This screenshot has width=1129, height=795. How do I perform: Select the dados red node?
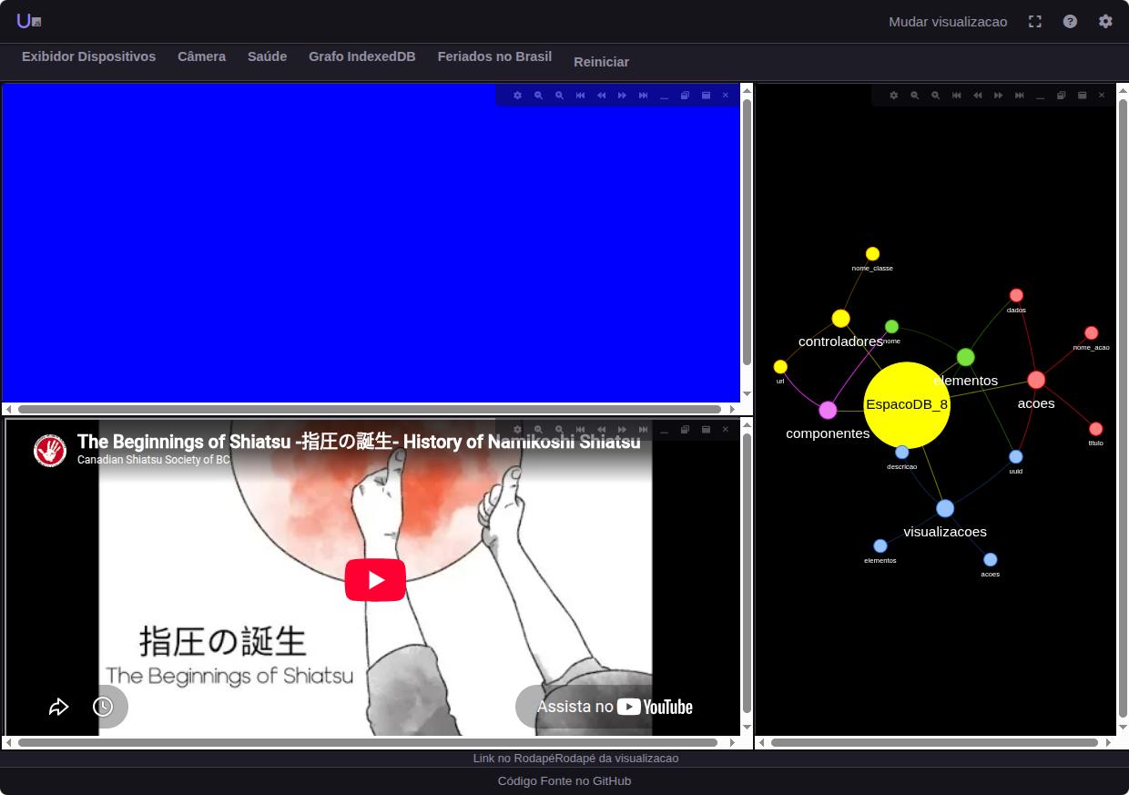coord(1016,295)
